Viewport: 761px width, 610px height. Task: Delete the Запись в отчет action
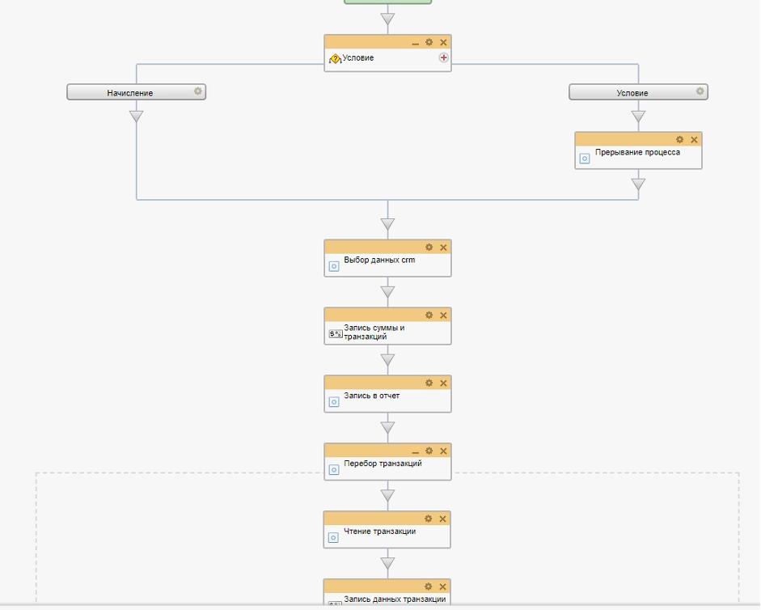(x=443, y=383)
